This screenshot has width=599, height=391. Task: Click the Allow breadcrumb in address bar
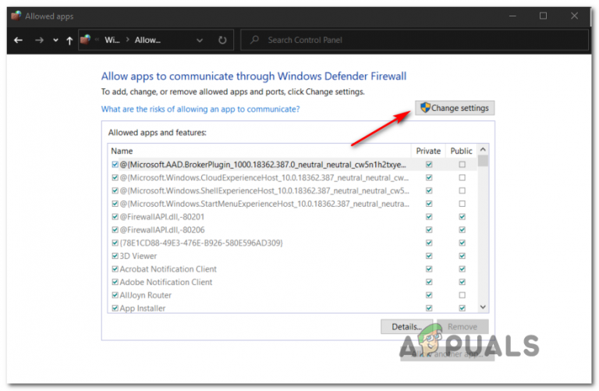[147, 40]
